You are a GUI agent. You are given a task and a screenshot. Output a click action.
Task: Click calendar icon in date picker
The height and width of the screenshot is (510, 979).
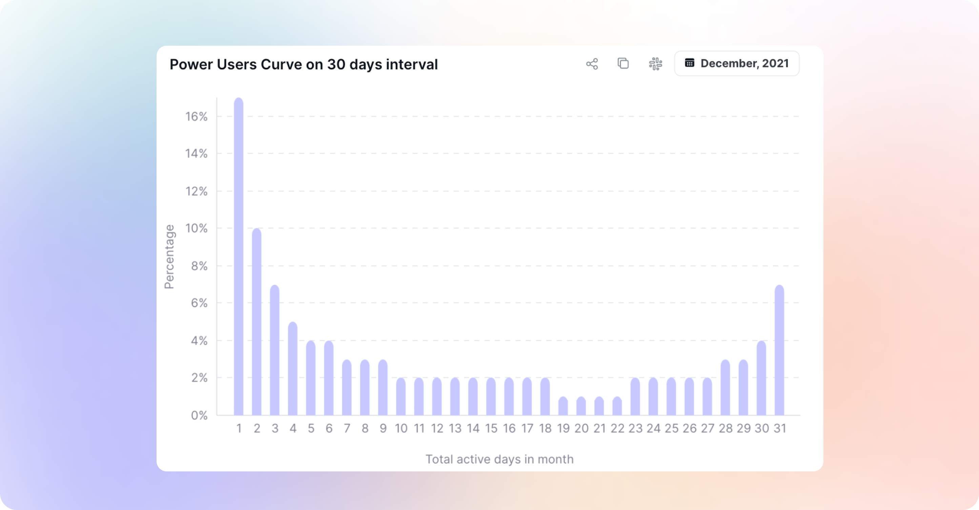689,63
